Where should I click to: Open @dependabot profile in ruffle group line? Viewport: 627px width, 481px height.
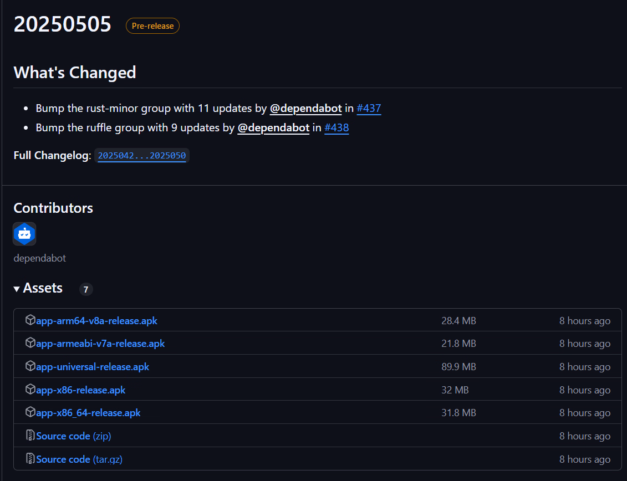(273, 128)
